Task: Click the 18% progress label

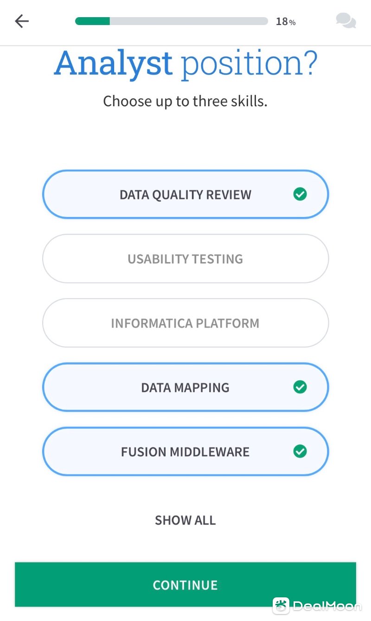Action: 286,22
